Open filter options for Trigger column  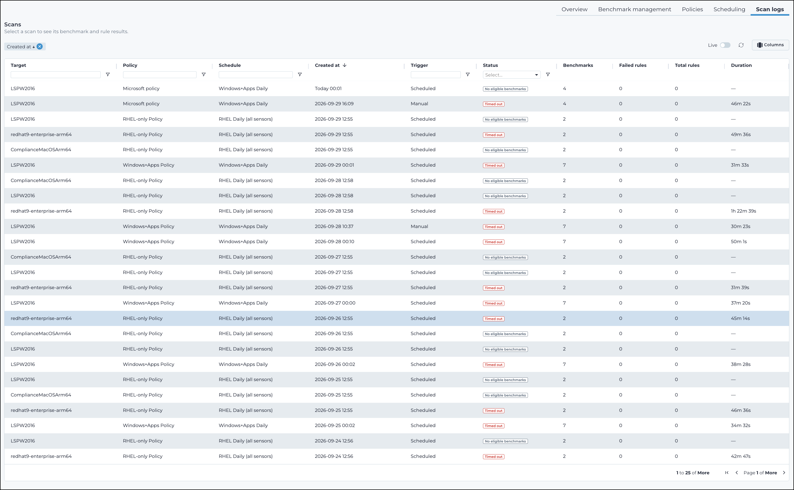pyautogui.click(x=468, y=74)
